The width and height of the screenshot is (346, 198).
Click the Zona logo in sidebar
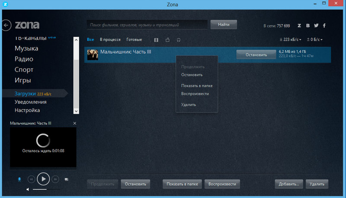click(x=27, y=25)
